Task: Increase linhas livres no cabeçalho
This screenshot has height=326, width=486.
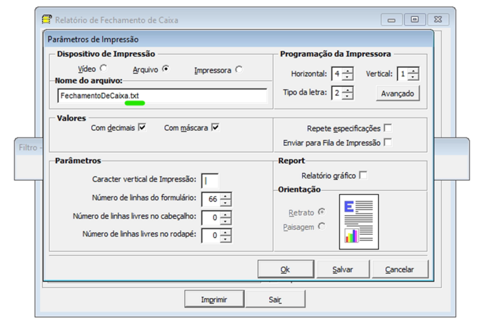Action: click(225, 214)
